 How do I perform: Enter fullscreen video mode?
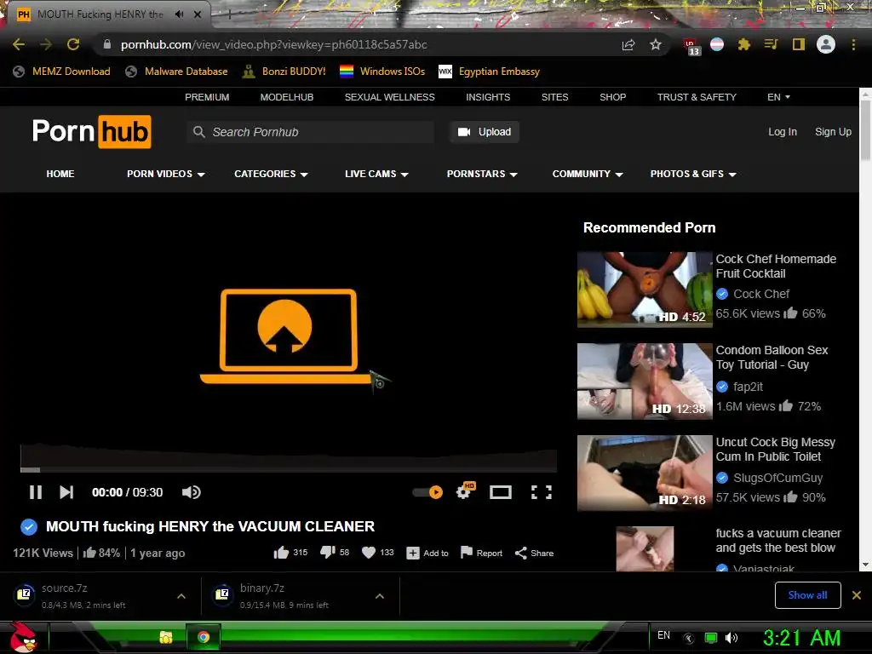541,492
